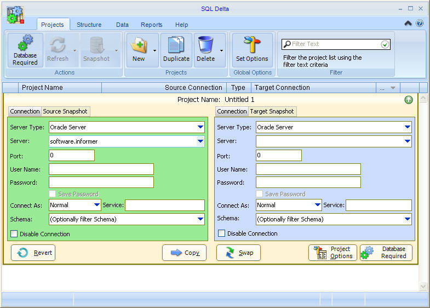Screen dimensions: 430x308
Task: Expand source Schema filter dropdown
Action: (200, 219)
